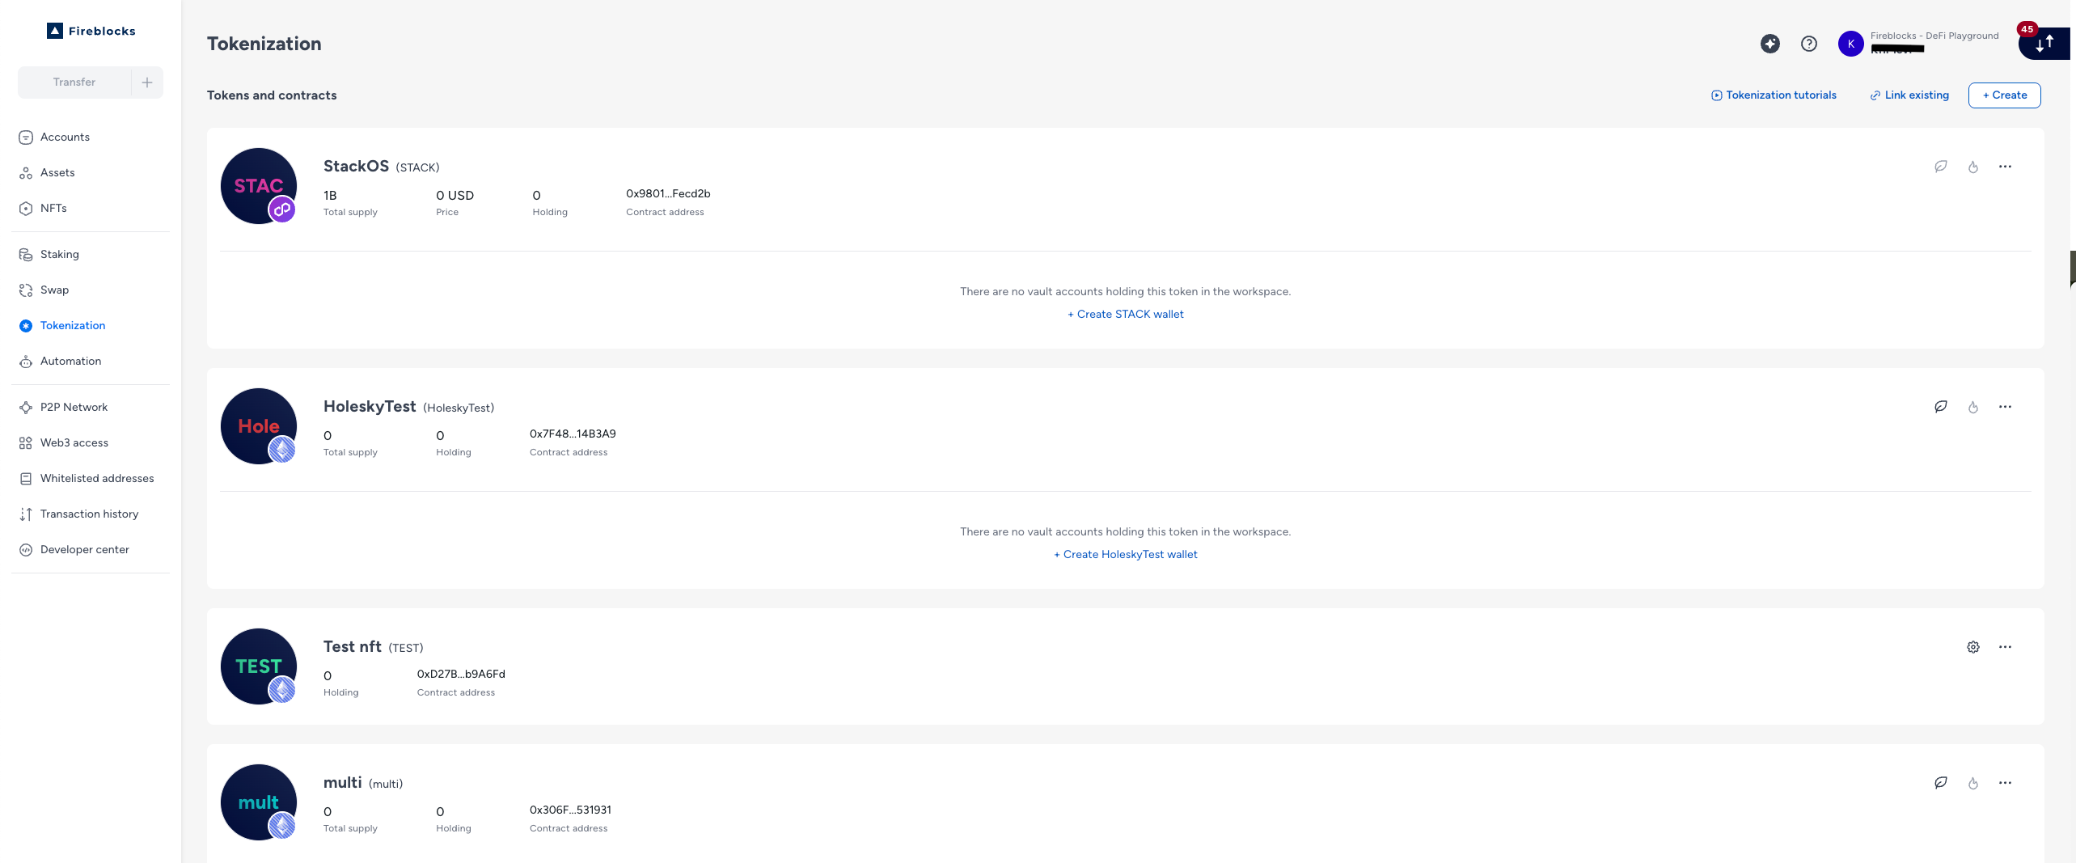2076x863 pixels.
Task: Click Create HoleskyTest wallet link
Action: click(x=1125, y=554)
